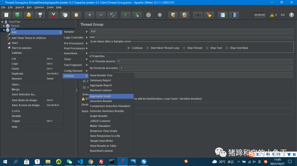
Task: Expand the Test Fragment submenu
Action: 76,65
